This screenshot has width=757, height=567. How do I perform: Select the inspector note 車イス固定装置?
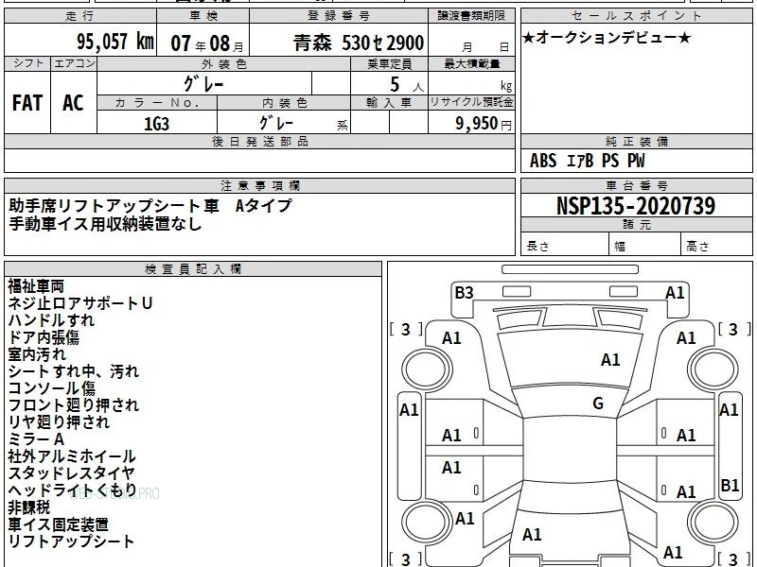click(x=59, y=524)
